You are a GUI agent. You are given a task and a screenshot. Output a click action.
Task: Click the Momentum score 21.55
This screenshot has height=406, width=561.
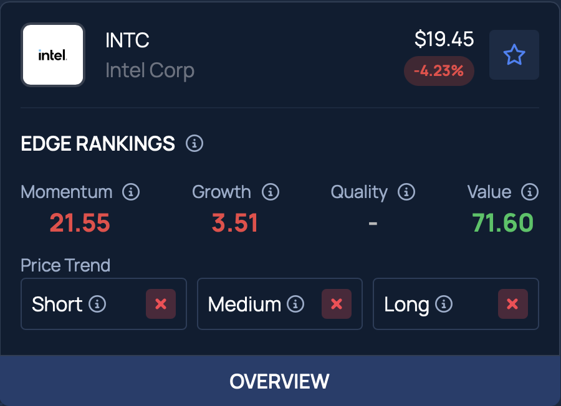click(x=80, y=222)
